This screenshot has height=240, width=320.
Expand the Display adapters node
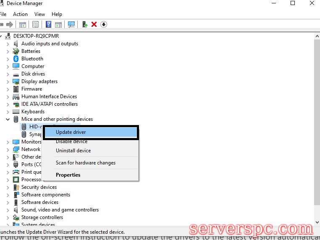point(8,81)
